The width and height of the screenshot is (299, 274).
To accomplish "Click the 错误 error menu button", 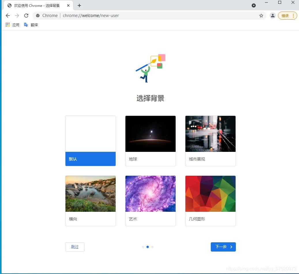I will [287, 16].
